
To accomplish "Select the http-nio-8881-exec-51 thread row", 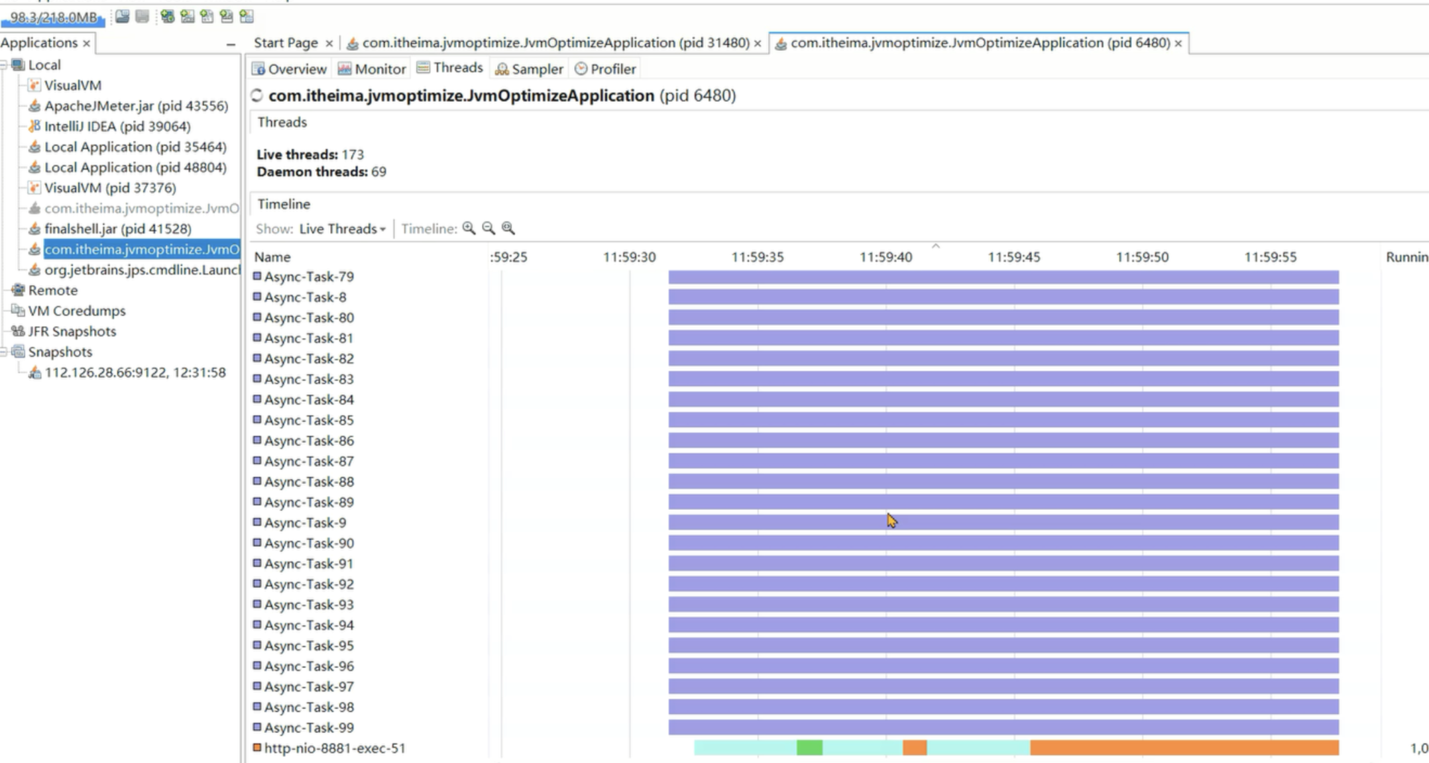I will (x=334, y=748).
